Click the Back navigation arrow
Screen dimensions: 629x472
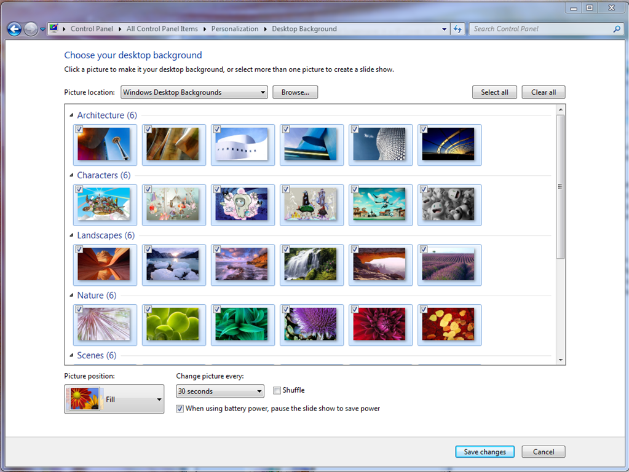(14, 29)
